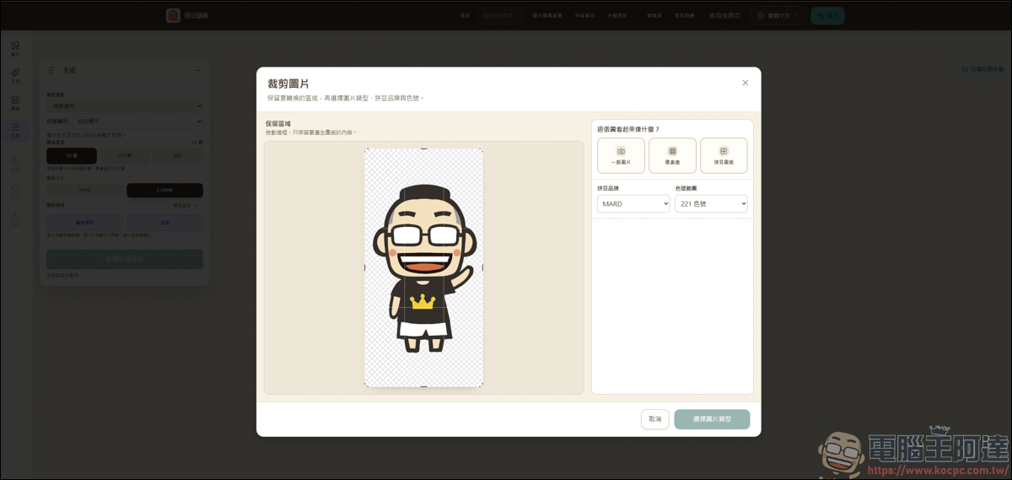This screenshot has width=1012, height=480.
Task: Open the 圖片 sidebar icon
Action: (15, 48)
